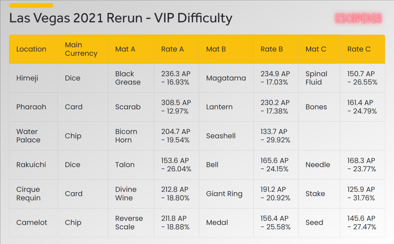Image resolution: width=394 pixels, height=244 pixels.
Task: Select the Himeji location cell
Action: pos(27,78)
